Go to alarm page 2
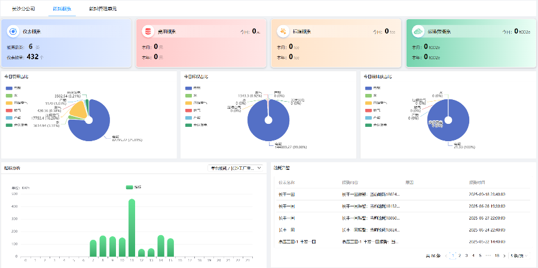Viewport: 538px width, 268px height. pos(460,255)
